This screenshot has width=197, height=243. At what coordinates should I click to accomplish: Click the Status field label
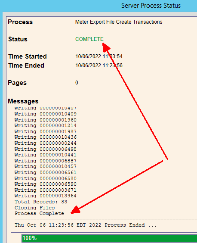[x=18, y=39]
